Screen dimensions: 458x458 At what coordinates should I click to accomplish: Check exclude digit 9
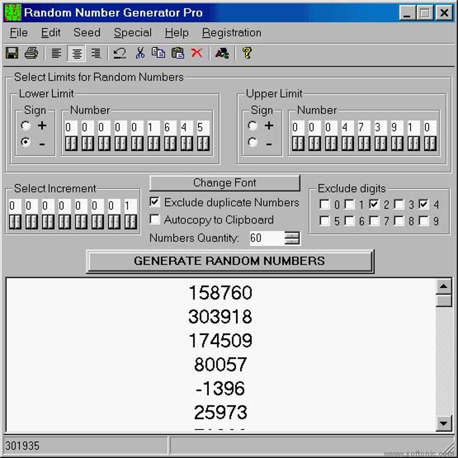click(423, 221)
